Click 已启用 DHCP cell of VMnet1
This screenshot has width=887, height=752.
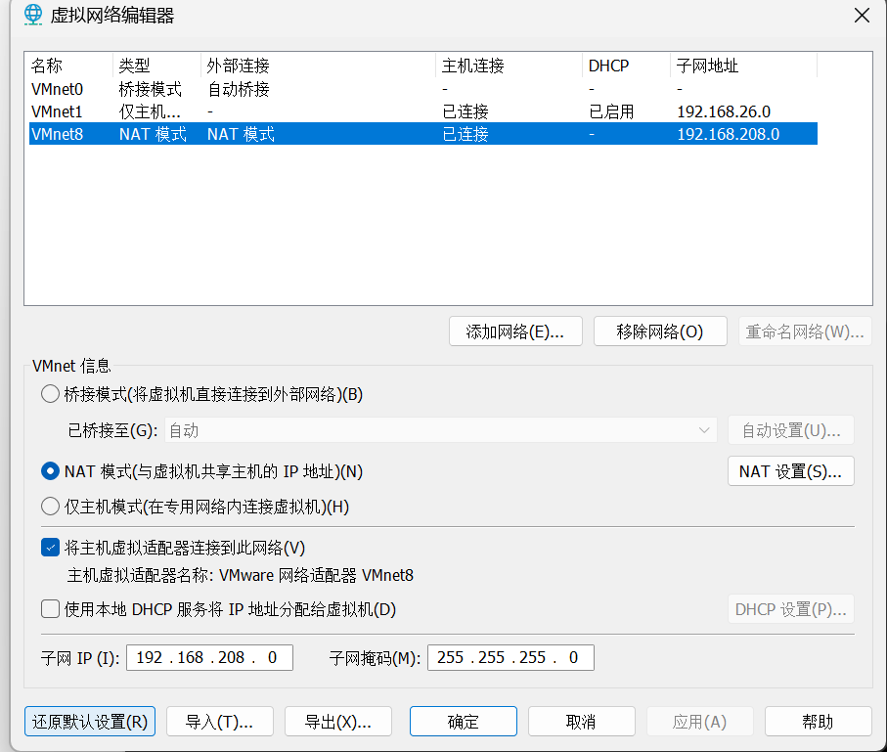click(x=611, y=111)
